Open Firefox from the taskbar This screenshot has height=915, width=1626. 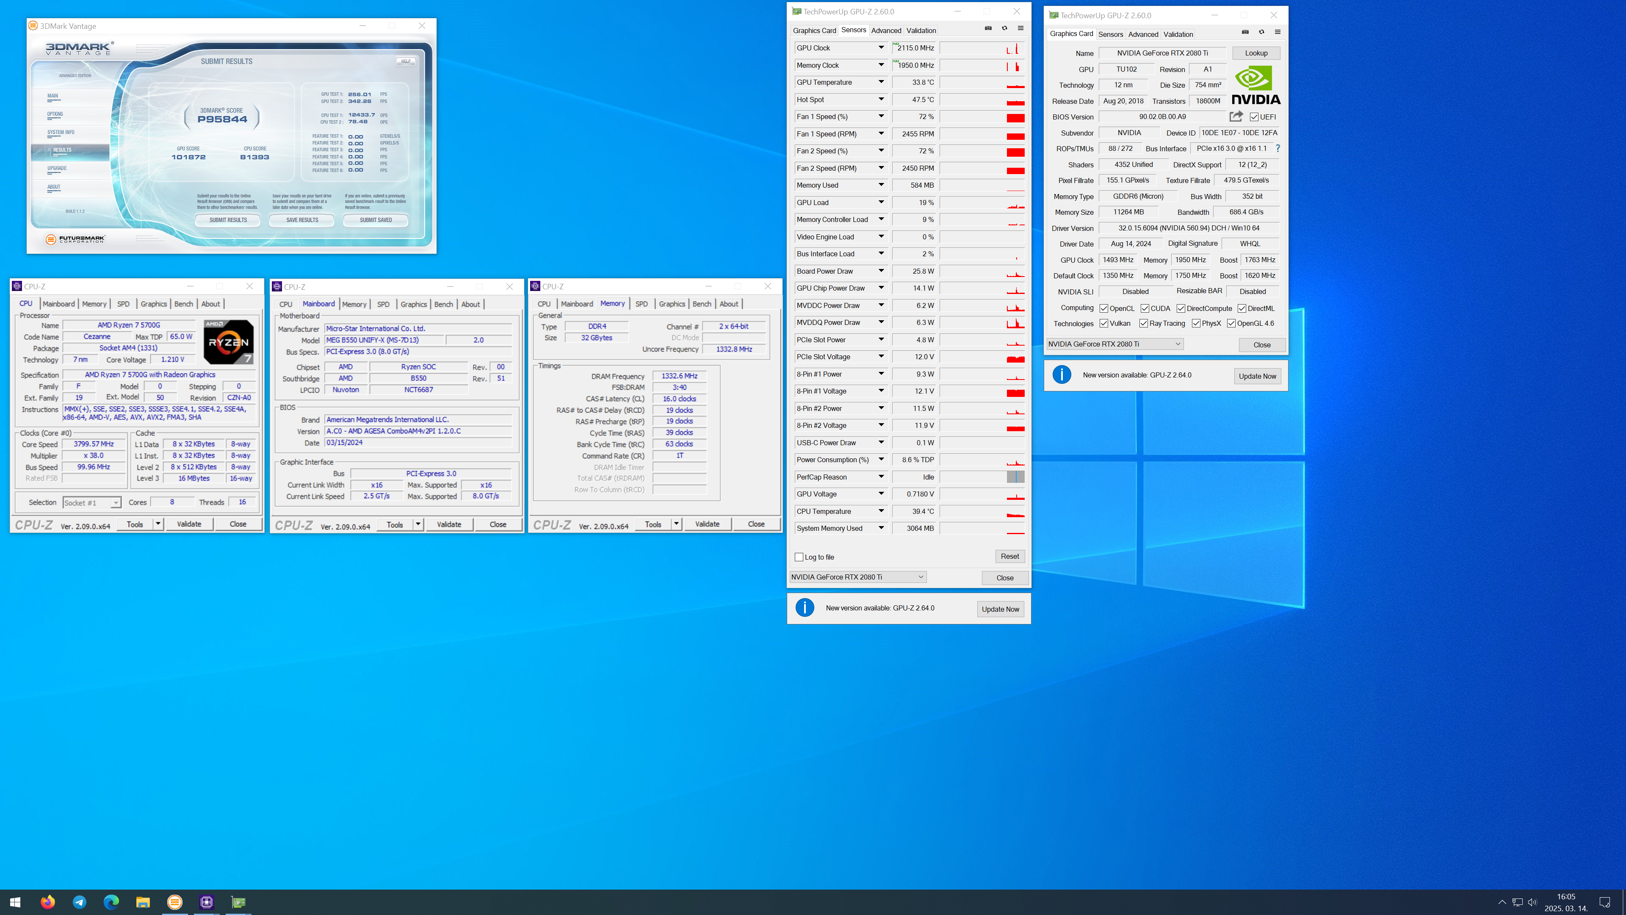[x=47, y=902]
